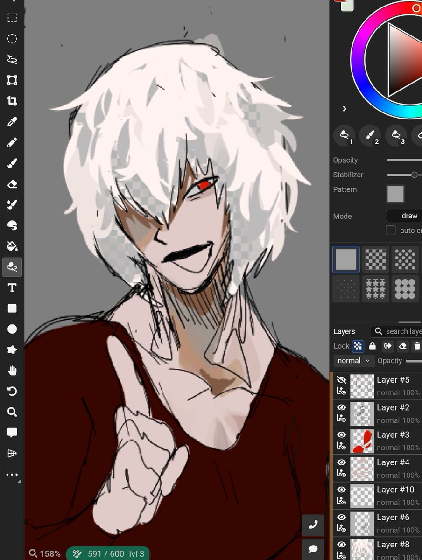The image size is (422, 560).
Task: Toggle personal visibility for Layer #3
Action: pyautogui.click(x=342, y=447)
